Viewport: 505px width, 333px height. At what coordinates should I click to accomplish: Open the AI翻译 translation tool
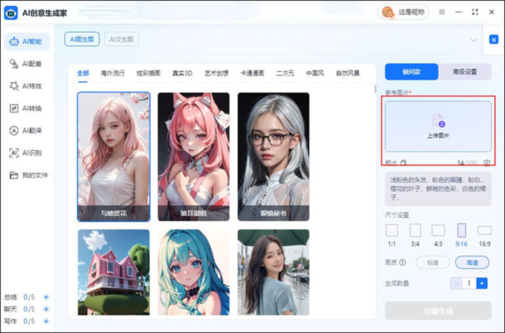coord(27,130)
